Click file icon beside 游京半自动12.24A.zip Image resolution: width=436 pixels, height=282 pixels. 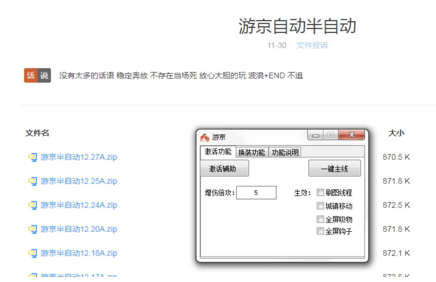(32, 205)
